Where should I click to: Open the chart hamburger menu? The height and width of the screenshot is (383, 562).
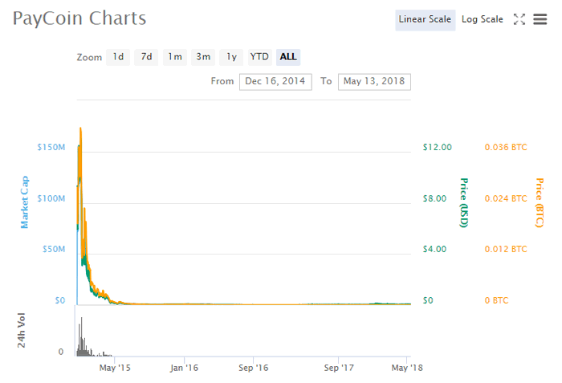pos(540,19)
